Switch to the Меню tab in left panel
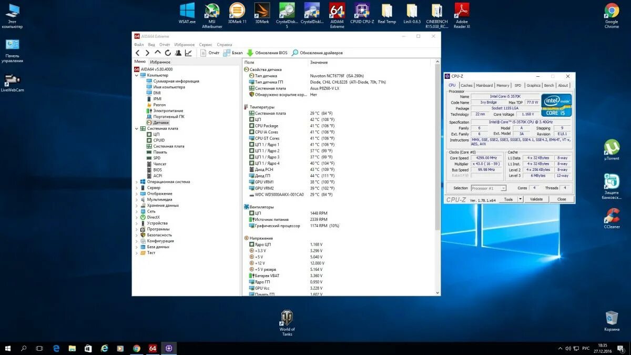Screen dimensions: 631x355 pyautogui.click(x=140, y=62)
